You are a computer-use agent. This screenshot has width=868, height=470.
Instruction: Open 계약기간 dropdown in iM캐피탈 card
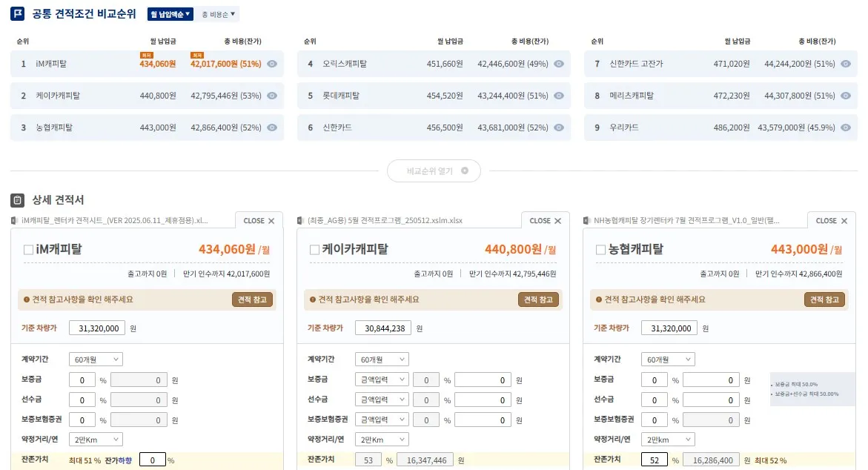[96, 360]
